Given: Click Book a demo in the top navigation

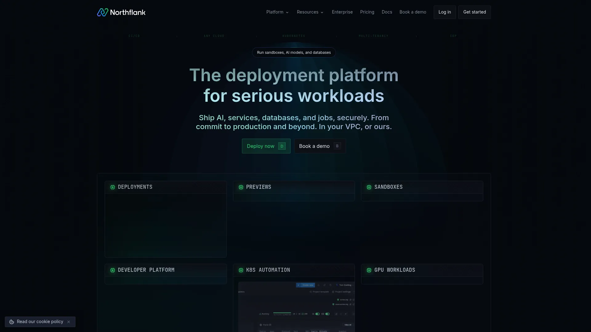Looking at the screenshot, I should pyautogui.click(x=413, y=12).
